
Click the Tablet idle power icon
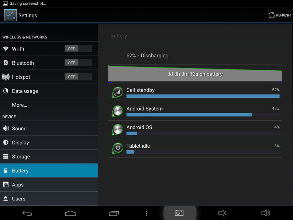(x=118, y=148)
